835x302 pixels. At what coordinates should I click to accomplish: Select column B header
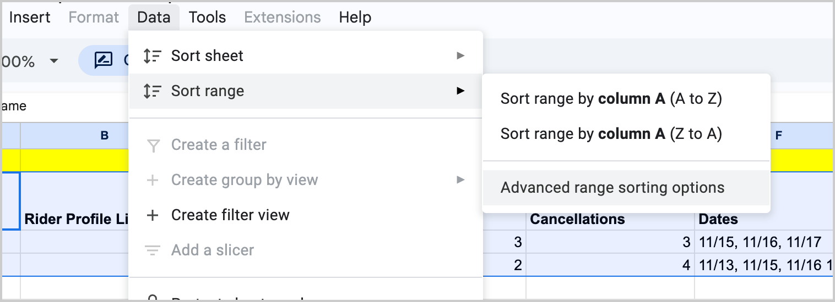tap(104, 136)
